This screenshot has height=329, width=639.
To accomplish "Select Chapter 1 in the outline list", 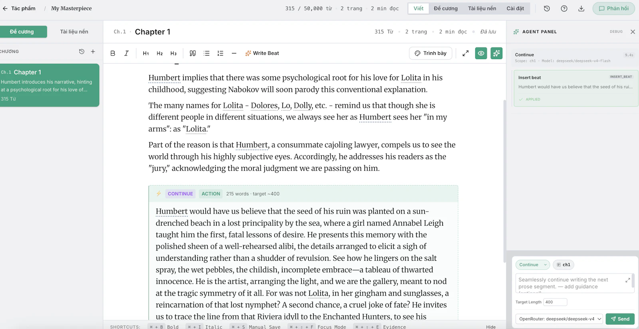I will tap(50, 85).
